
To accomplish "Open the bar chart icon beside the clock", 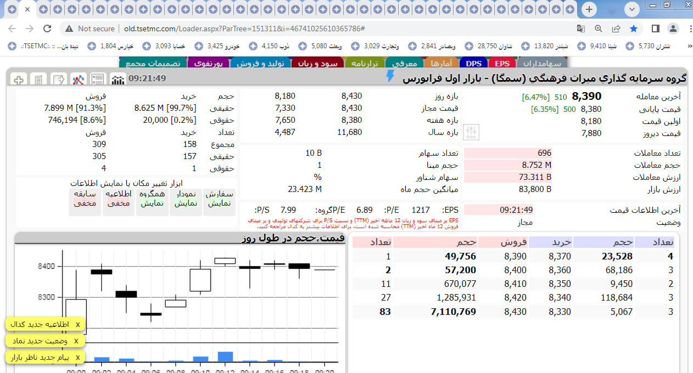I will (118, 80).
